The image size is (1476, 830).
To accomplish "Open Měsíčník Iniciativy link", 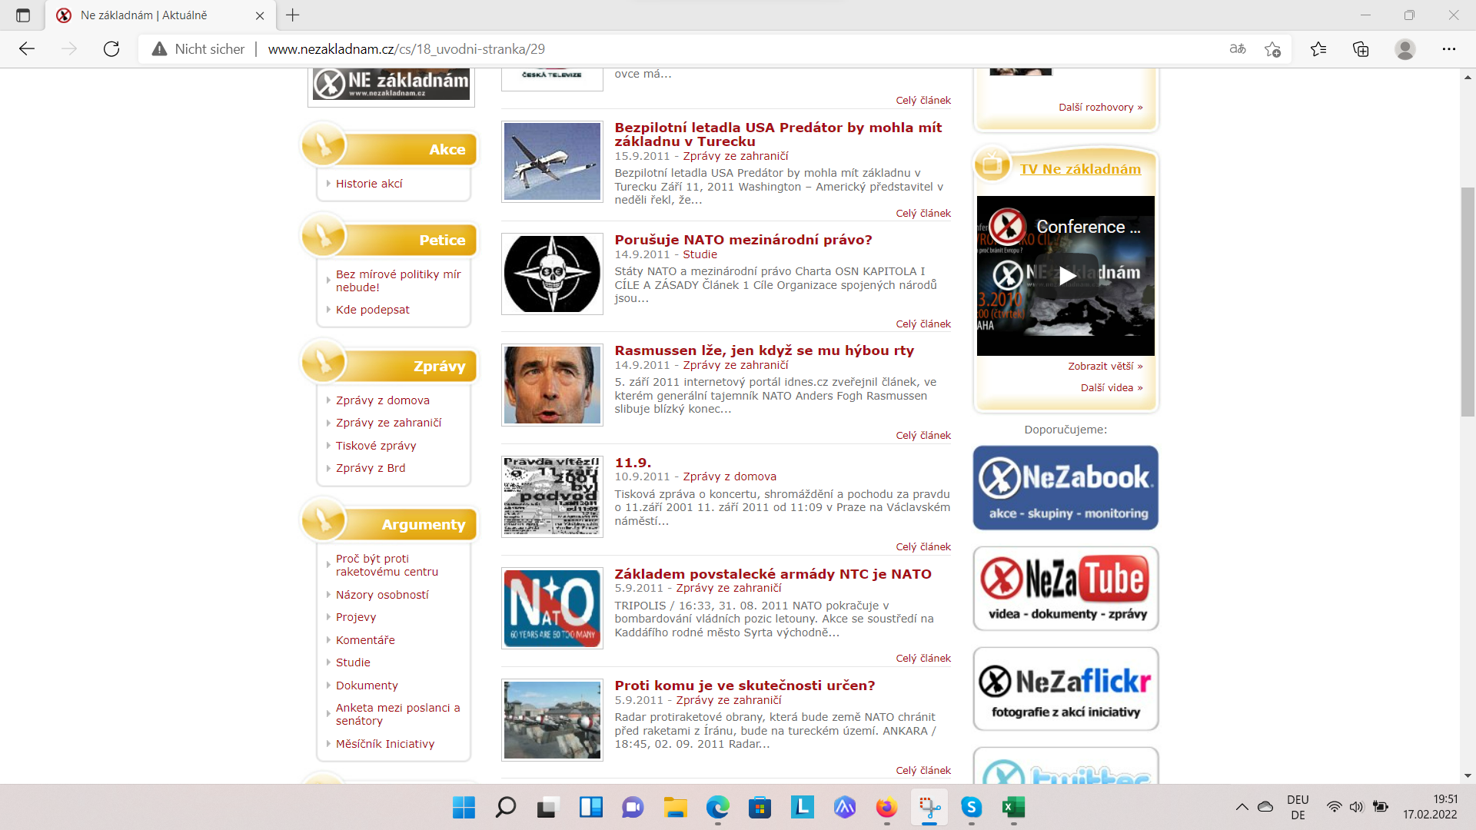I will [385, 744].
